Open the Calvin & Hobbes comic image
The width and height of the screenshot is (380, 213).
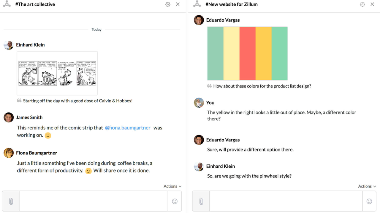coord(57,73)
